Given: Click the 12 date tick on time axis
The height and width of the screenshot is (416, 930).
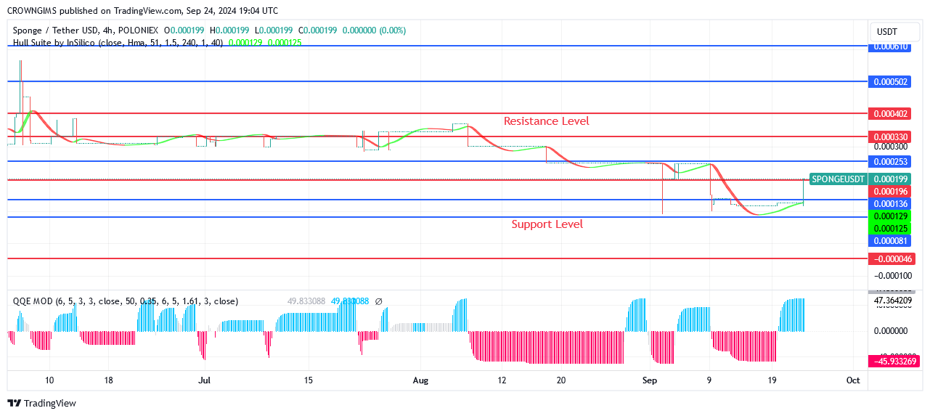Looking at the screenshot, I should coord(502,380).
